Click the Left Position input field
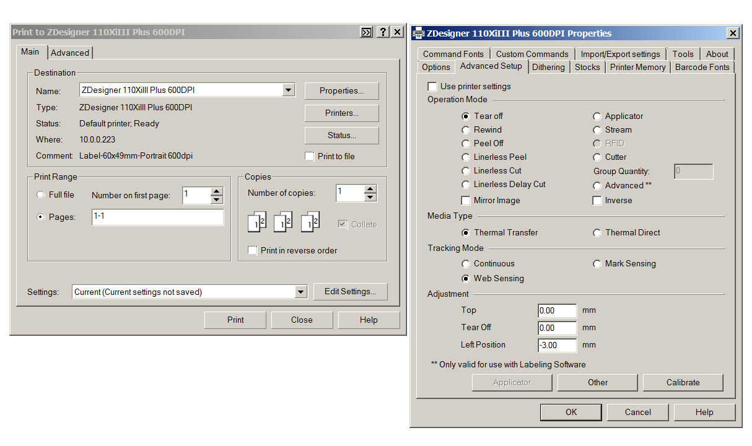The image size is (752, 446). [x=557, y=345]
